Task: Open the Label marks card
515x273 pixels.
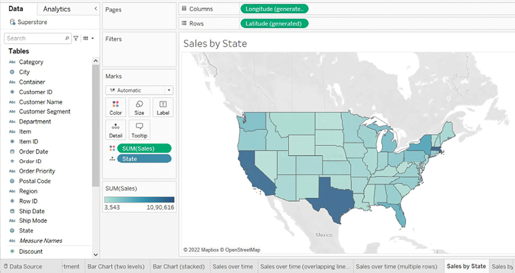Action: point(163,107)
